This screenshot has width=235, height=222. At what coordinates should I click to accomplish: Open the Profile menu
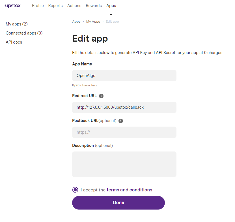(38, 6)
